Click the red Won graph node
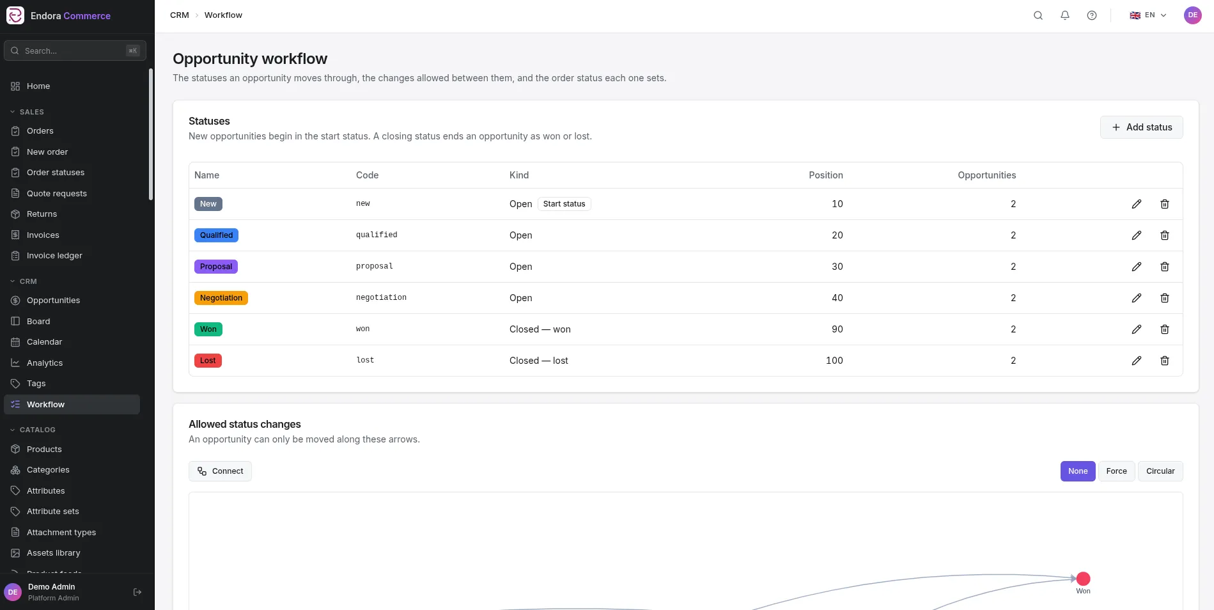 1083,579
